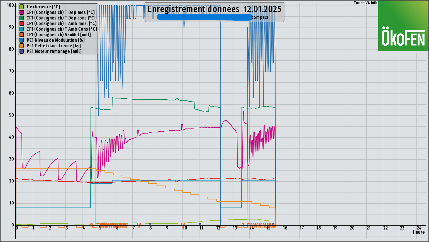Image resolution: width=429 pixels, height=242 pixels.
Task: Click the orange VanMel legend swatch
Action: click(22, 34)
